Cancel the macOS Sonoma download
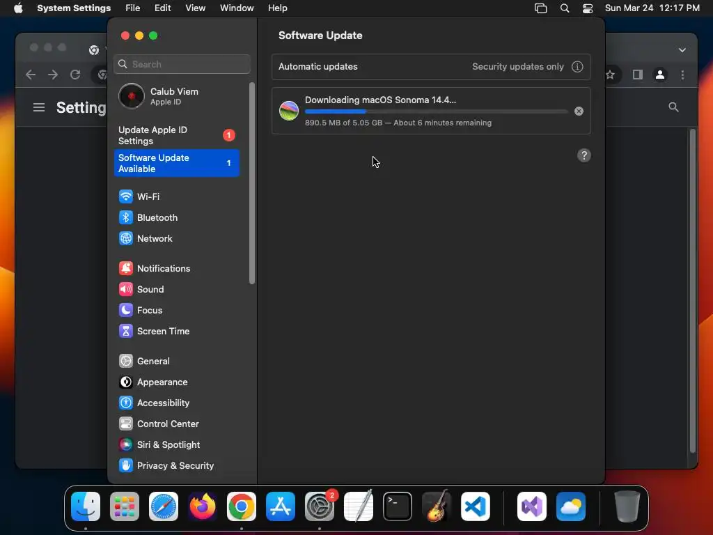This screenshot has height=535, width=713. [579, 111]
